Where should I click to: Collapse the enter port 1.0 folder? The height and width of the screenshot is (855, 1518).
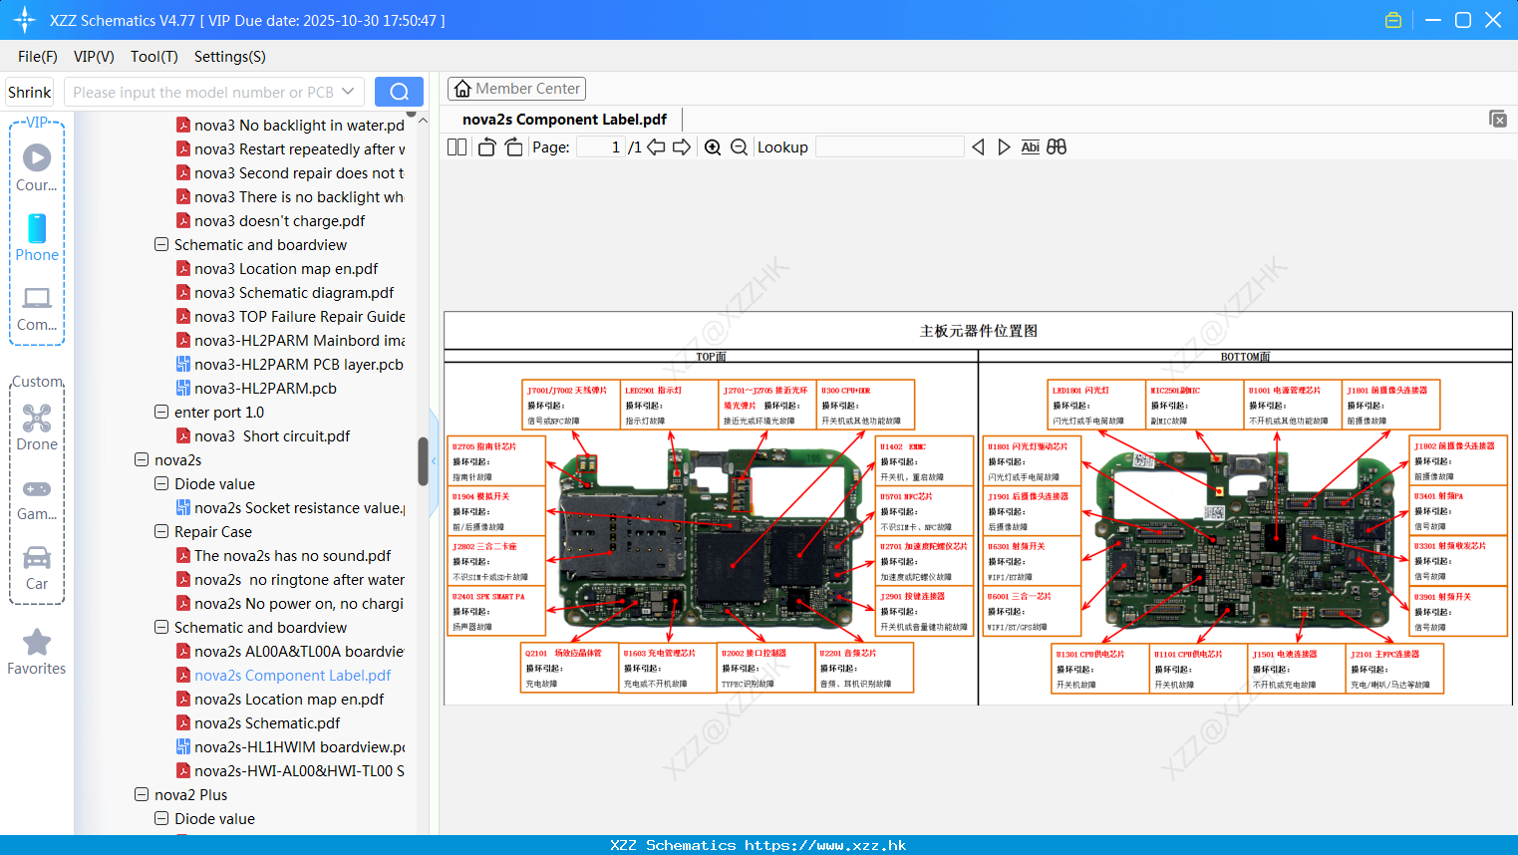pyautogui.click(x=161, y=413)
